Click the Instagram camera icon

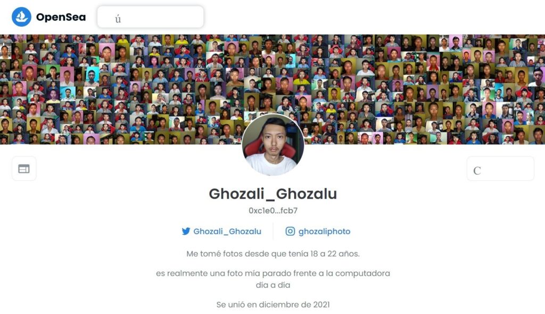[x=290, y=231]
